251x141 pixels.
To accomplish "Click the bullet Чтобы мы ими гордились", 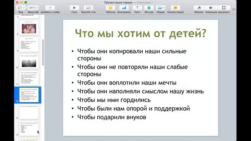I will coord(114,100).
